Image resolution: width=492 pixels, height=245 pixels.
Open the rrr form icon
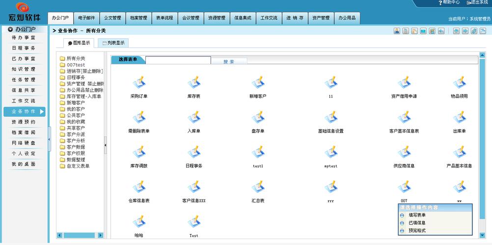tap(331, 187)
